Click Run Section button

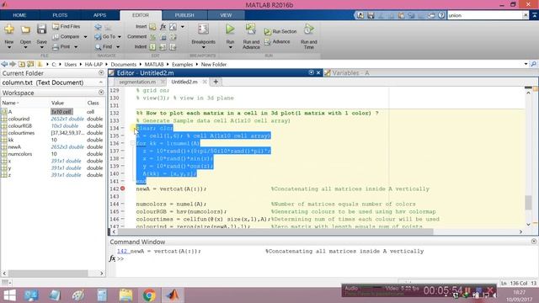[280, 32]
